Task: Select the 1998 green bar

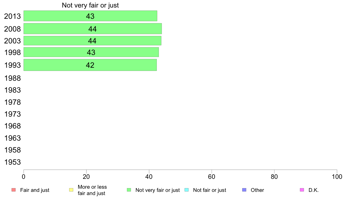Action: pyautogui.click(x=91, y=52)
